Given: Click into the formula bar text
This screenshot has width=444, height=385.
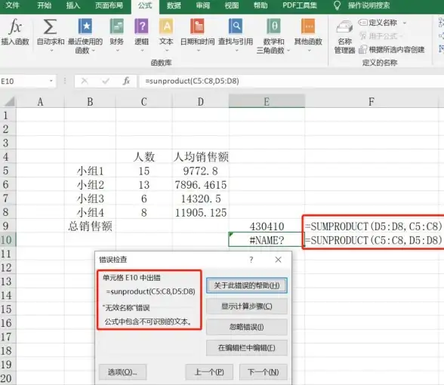Looking at the screenshot, I should pyautogui.click(x=192, y=82).
